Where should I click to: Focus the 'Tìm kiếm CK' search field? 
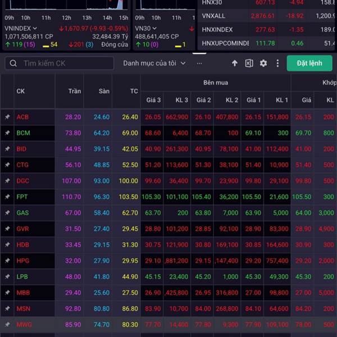click(60, 63)
